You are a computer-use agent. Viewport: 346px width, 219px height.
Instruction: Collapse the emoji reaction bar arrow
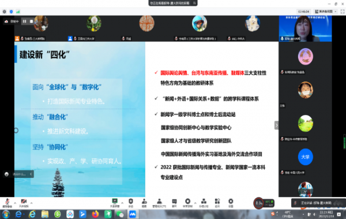[31, 174]
